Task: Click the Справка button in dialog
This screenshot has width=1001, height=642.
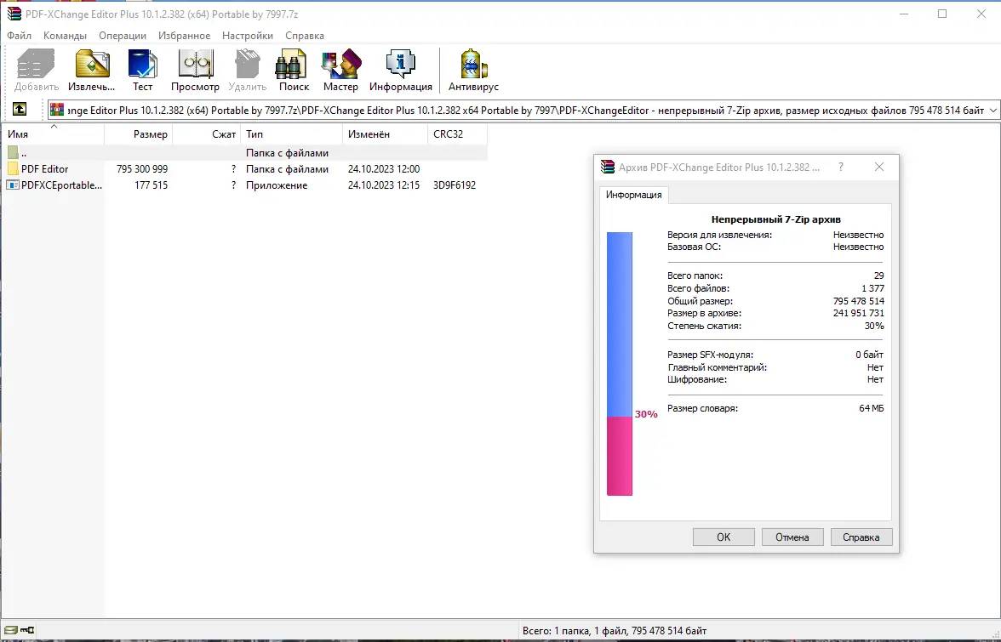Action: coord(861,537)
